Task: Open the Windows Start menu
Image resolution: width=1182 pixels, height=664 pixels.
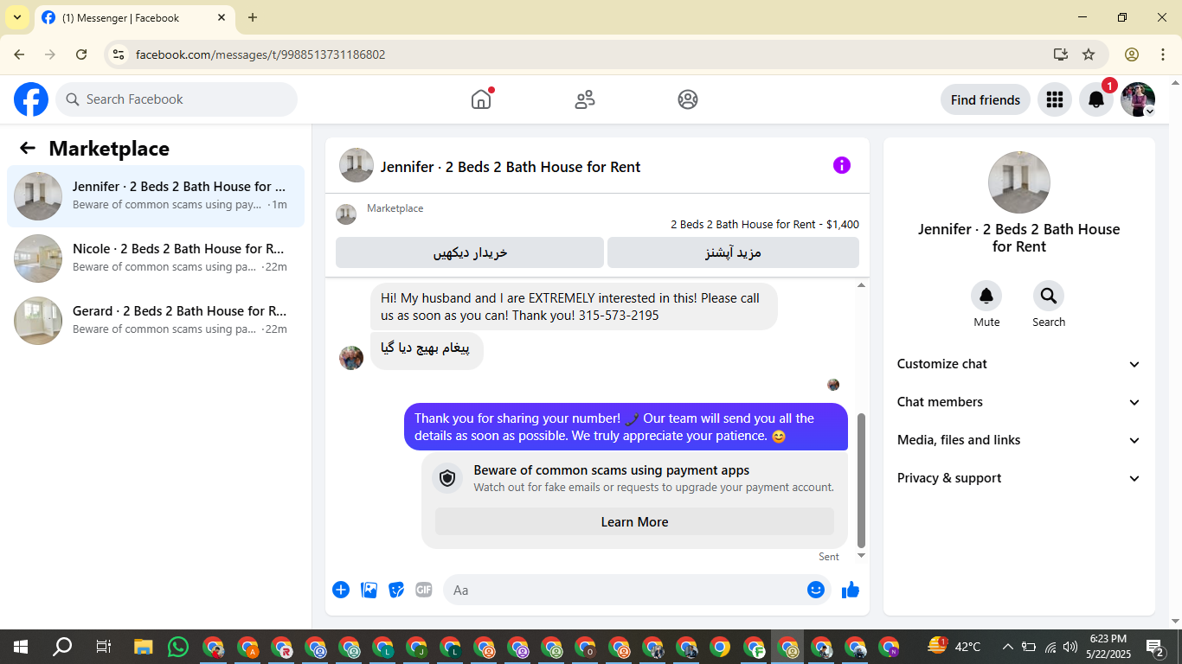Action: (21, 647)
